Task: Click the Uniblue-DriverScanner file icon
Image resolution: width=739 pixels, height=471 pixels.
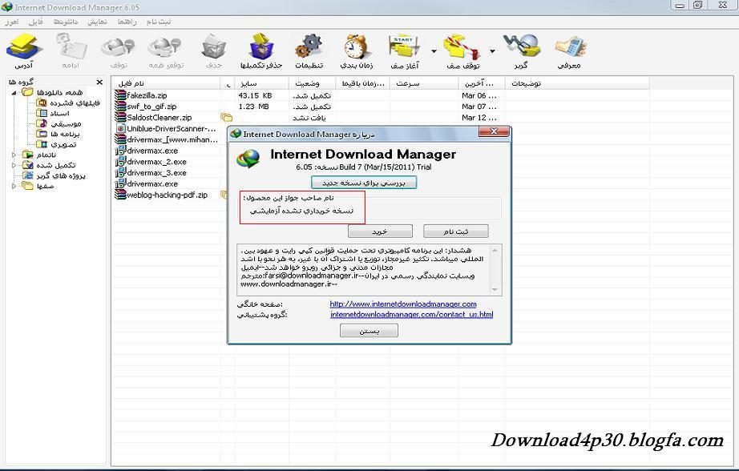Action: point(121,129)
